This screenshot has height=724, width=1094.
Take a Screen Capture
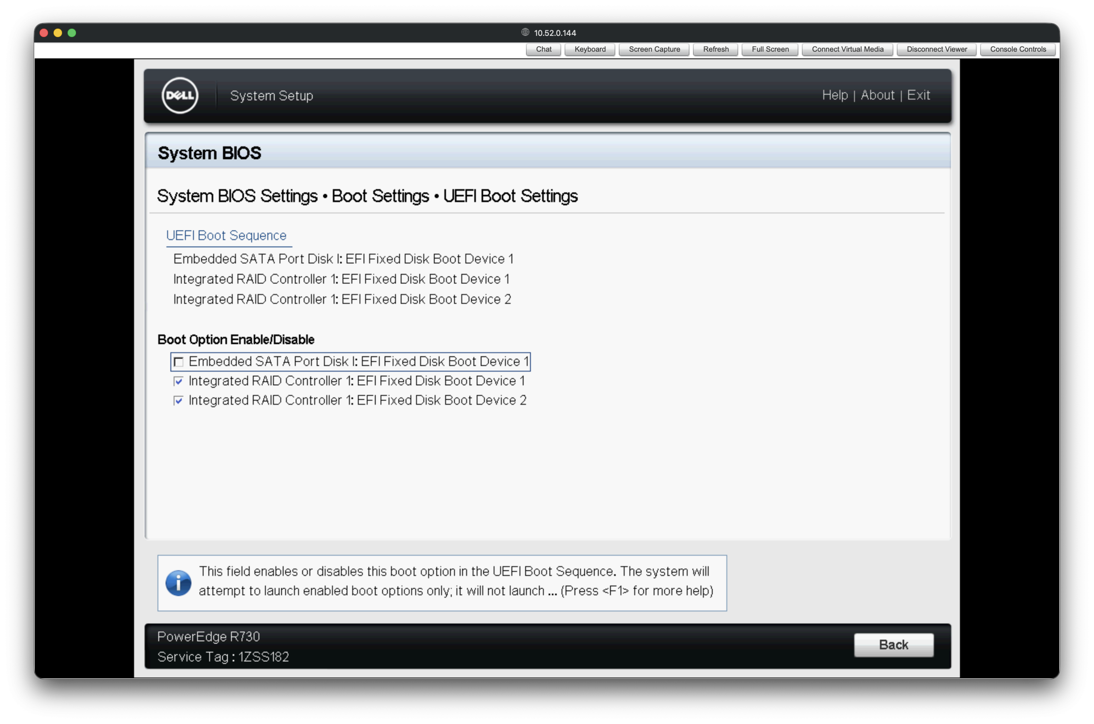pos(653,50)
